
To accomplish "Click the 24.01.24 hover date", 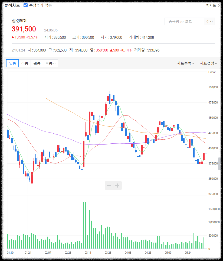I will (18, 50).
